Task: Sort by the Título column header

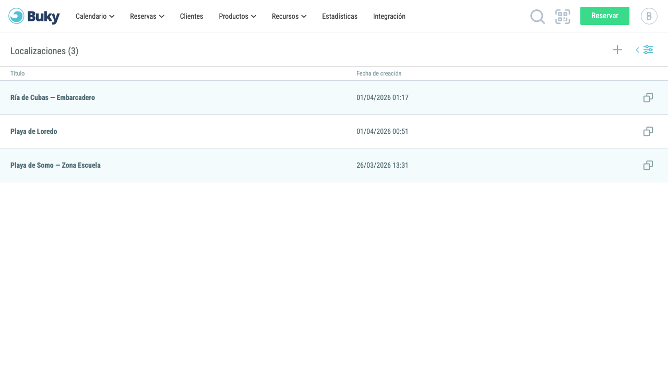Action: [x=17, y=73]
